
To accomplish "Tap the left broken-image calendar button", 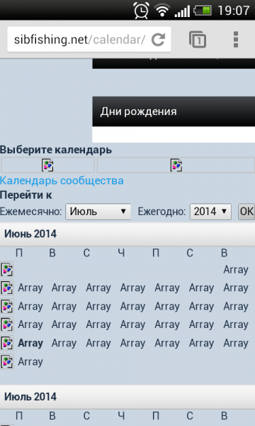I will (x=47, y=165).
